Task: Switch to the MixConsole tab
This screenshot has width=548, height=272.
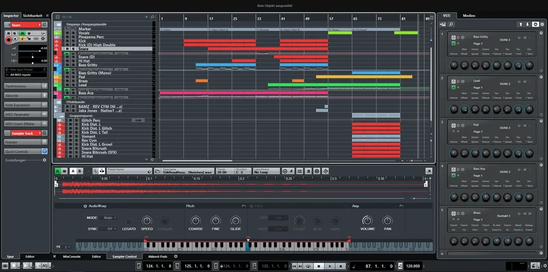Action: click(x=71, y=256)
